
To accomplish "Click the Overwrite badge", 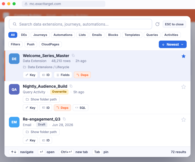I will (x=59, y=92).
